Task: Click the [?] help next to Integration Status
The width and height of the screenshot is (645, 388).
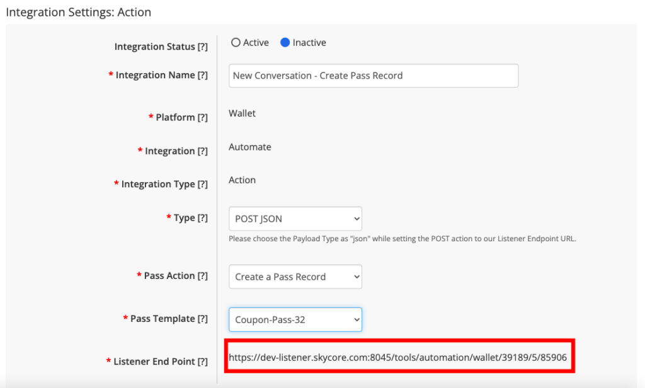Action: pos(202,47)
